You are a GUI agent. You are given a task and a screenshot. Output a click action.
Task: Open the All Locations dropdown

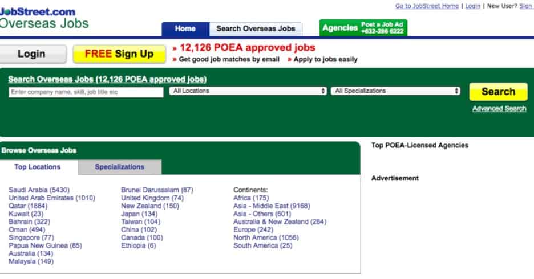pyautogui.click(x=248, y=91)
